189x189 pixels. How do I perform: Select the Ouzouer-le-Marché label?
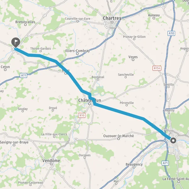click(x=119, y=136)
